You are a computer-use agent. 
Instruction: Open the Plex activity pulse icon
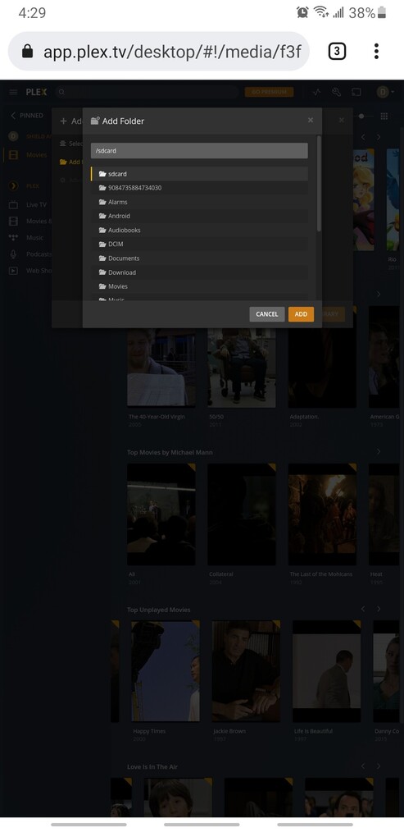coord(316,92)
